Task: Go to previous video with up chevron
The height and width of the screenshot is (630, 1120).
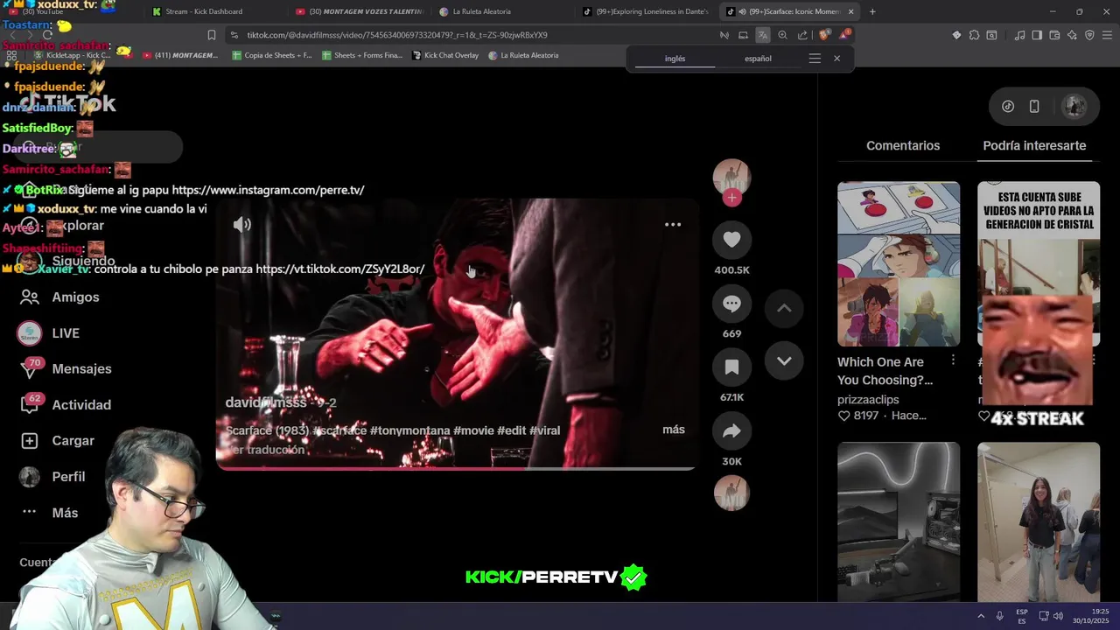Action: (784, 308)
